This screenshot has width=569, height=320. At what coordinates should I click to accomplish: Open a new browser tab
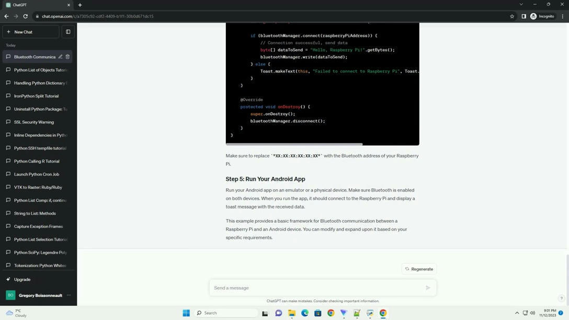pos(80,5)
